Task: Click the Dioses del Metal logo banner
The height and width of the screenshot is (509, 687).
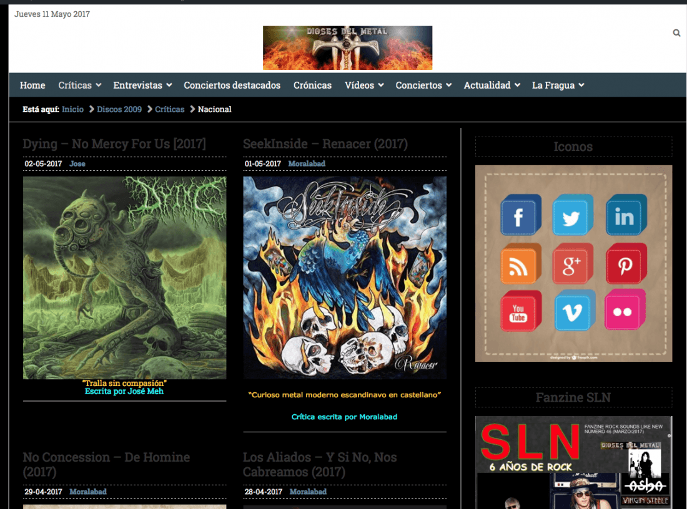Action: pos(347,47)
